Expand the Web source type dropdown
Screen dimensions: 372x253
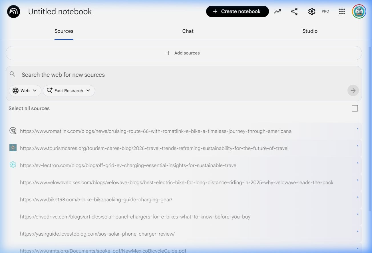coord(25,90)
